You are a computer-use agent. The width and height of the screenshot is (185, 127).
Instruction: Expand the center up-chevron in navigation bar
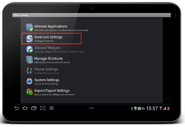pos(91,108)
